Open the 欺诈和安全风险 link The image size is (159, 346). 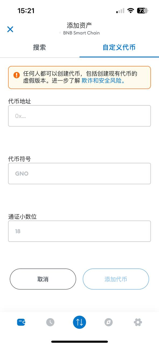tap(103, 81)
